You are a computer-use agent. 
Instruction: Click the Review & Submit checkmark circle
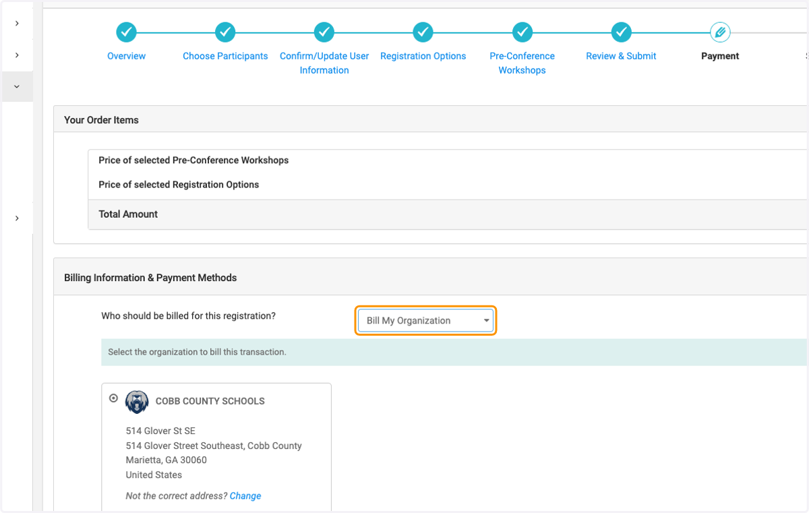[x=621, y=32]
